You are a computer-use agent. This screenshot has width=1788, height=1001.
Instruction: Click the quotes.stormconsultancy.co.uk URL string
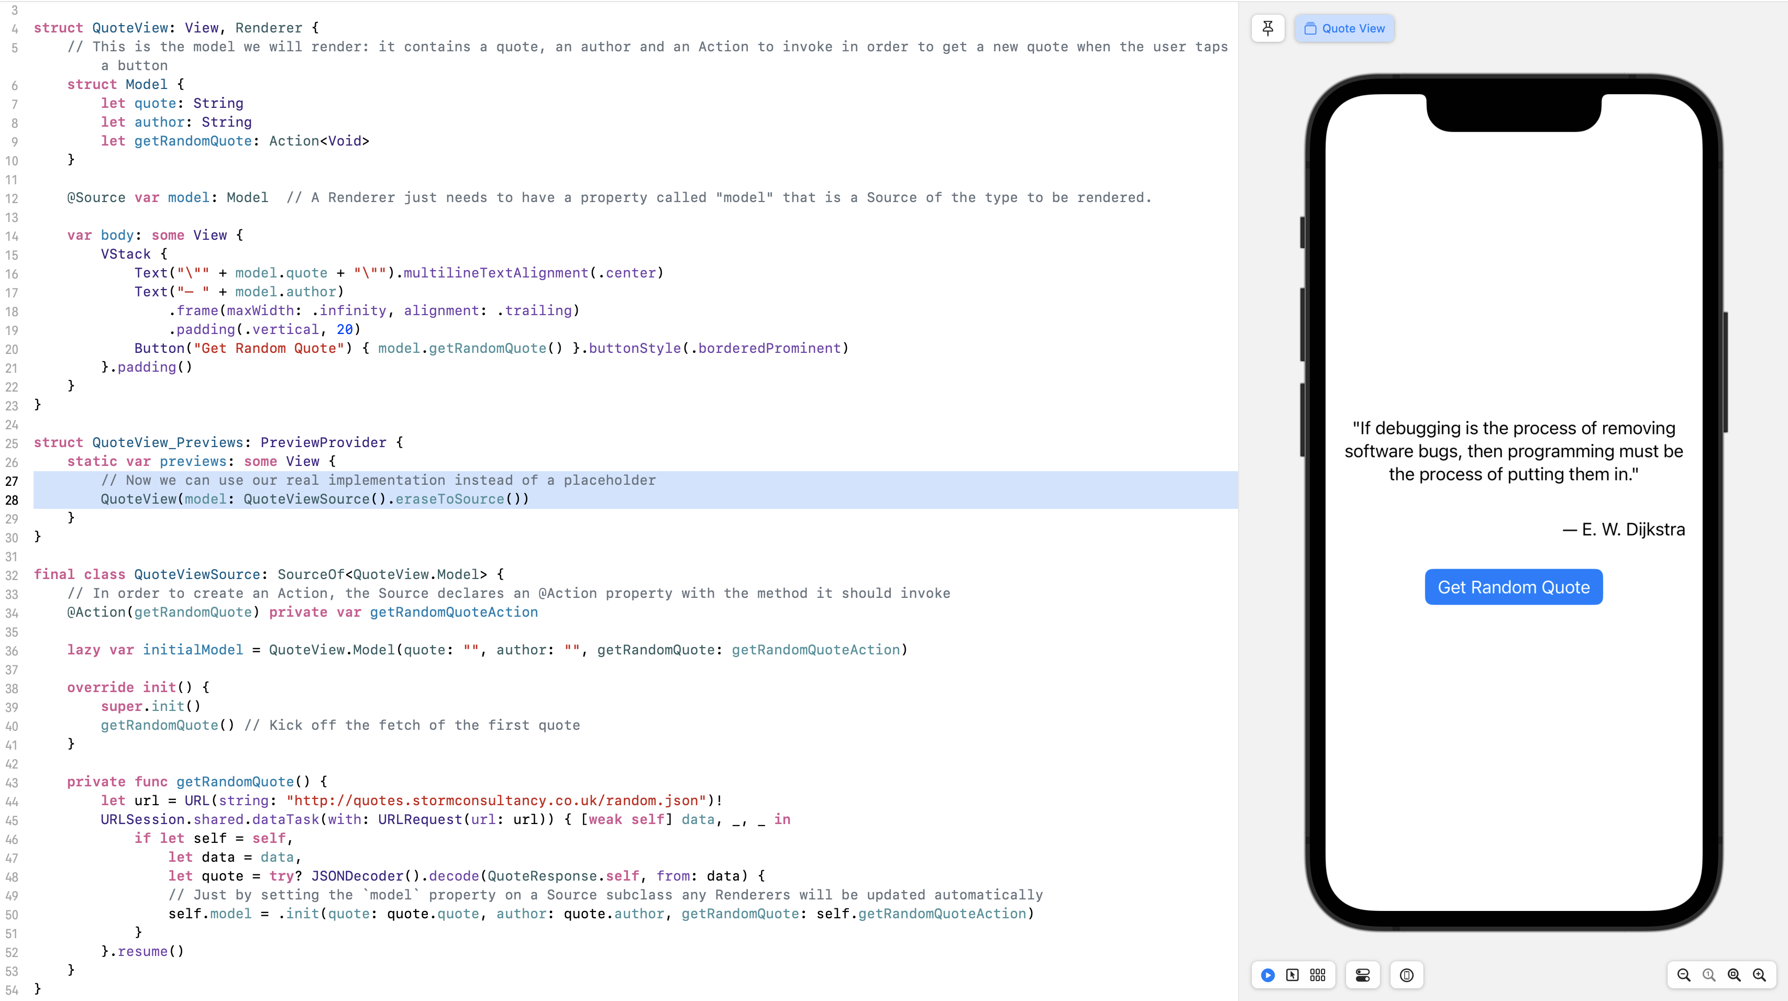coord(495,800)
